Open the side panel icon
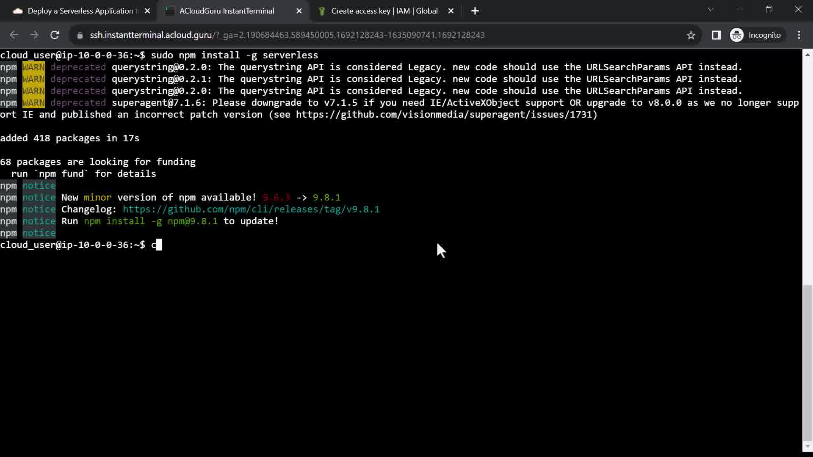This screenshot has height=457, width=813. click(x=716, y=35)
